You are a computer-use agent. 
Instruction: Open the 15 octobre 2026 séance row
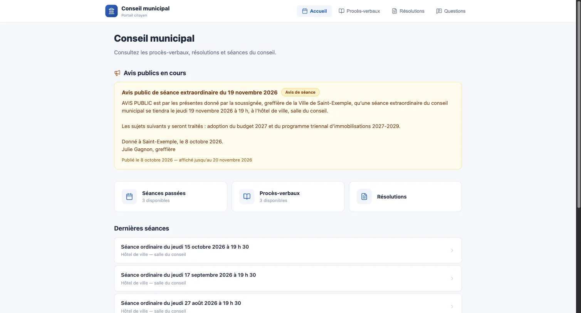coord(288,250)
